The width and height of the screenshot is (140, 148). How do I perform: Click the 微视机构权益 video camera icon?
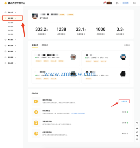(x=36, y=101)
